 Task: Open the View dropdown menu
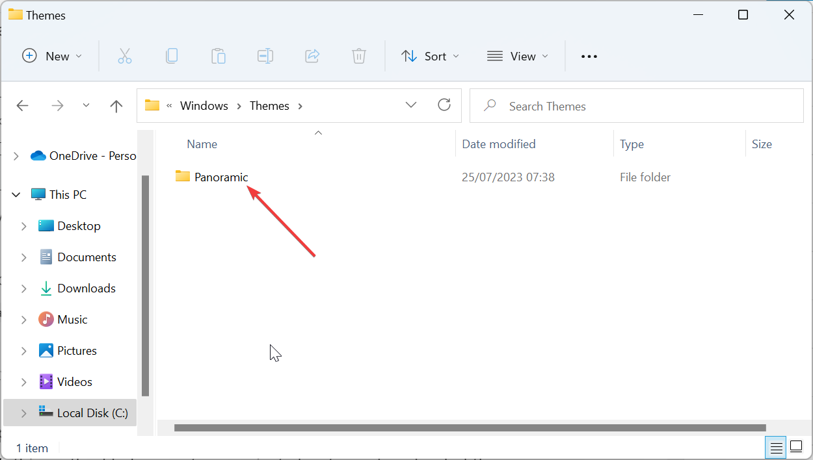(x=517, y=56)
